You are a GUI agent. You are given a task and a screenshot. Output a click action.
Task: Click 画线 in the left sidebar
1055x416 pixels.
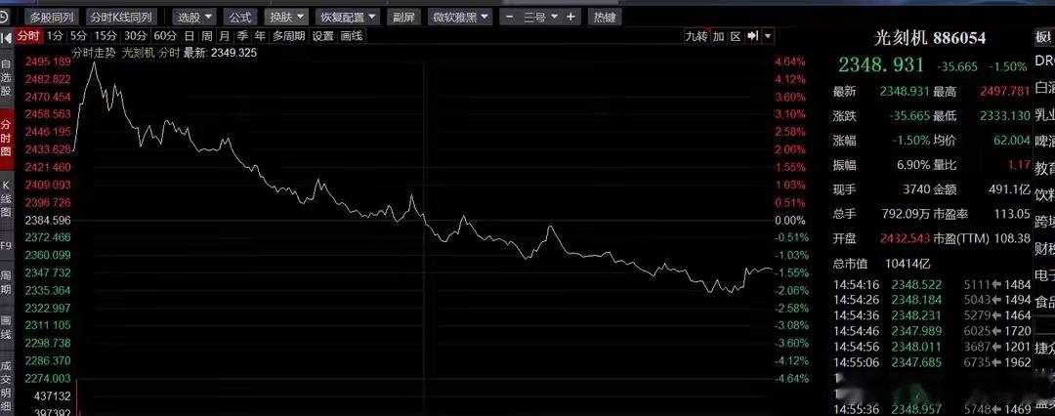[x=6, y=326]
